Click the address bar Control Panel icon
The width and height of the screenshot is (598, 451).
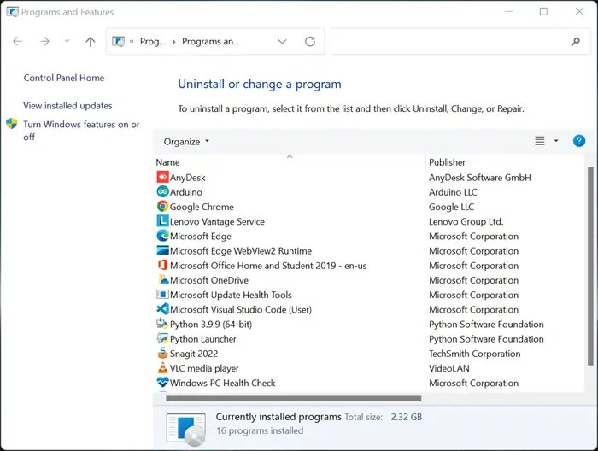pos(118,41)
